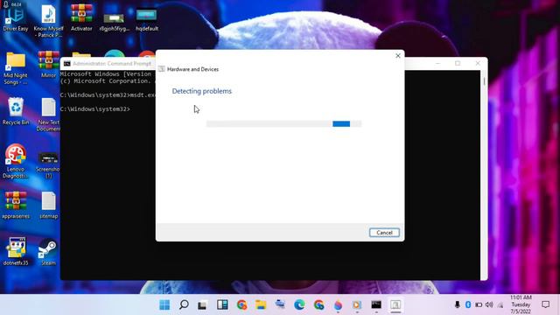Image resolution: width=560 pixels, height=315 pixels.
Task: Open the clock and date flyout
Action: (521, 304)
